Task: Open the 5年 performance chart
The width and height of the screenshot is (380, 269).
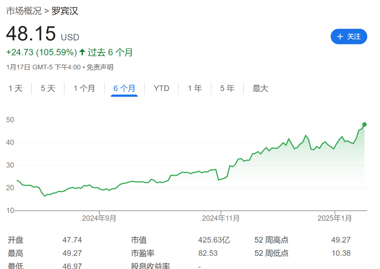Action: pos(227,88)
